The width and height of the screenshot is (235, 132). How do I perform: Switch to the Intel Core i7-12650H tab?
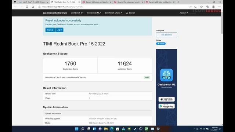click(x=33, y=2)
